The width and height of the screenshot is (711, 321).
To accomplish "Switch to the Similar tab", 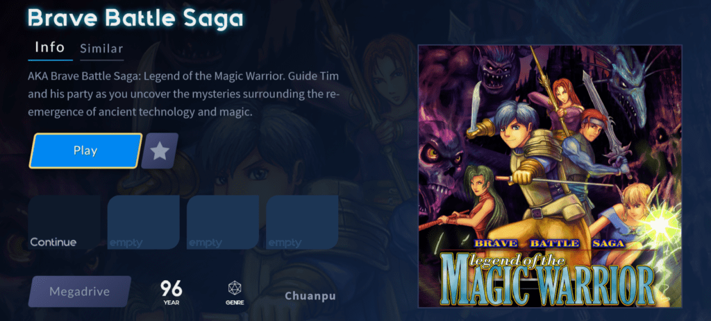I will [x=101, y=49].
